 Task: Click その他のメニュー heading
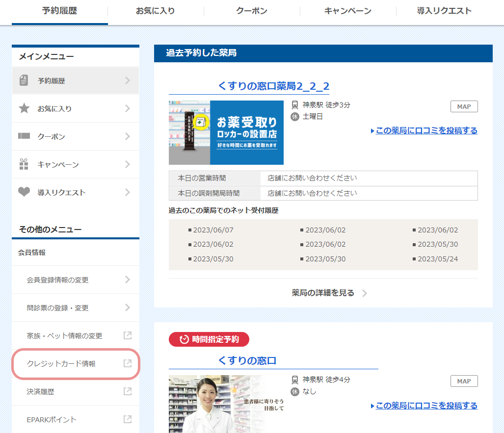(50, 229)
